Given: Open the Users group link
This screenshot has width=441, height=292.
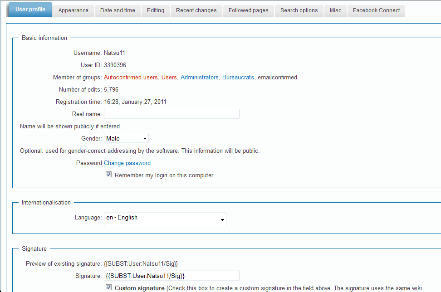Looking at the screenshot, I should click(x=169, y=78).
